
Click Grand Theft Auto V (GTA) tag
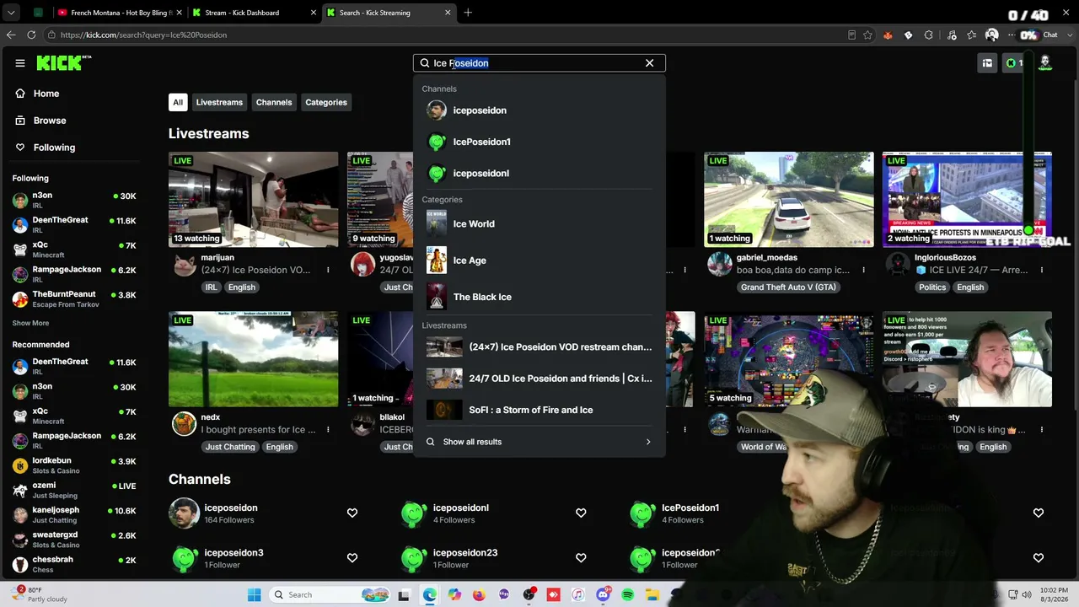788,287
